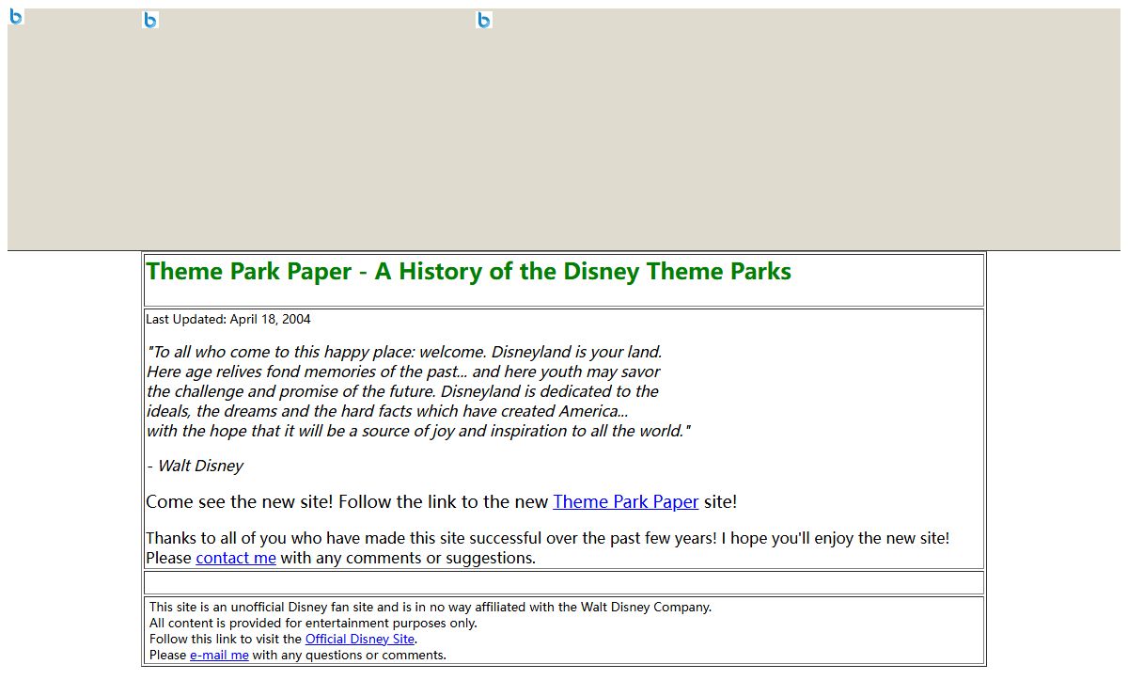Click the '- Walt Disney' attribution text
Screen dimensions: 1128x696
[x=195, y=466]
